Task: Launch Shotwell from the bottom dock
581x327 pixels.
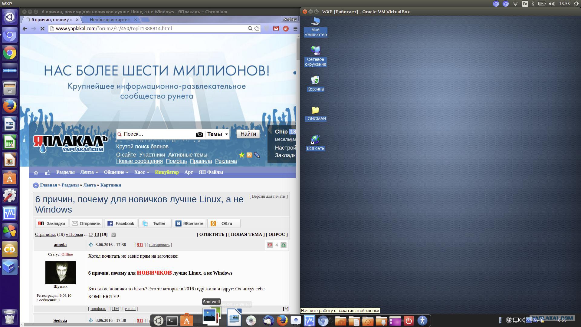Action: click(x=212, y=316)
